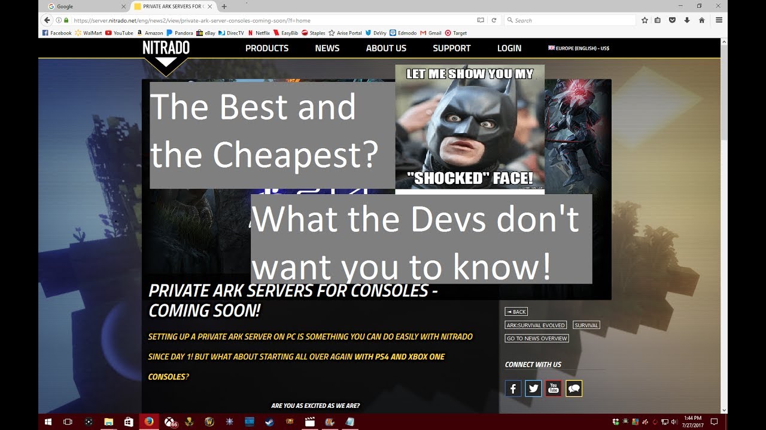This screenshot has width=766, height=430.
Task: Click GO TO NEWS OVERVIEW
Action: pos(537,338)
